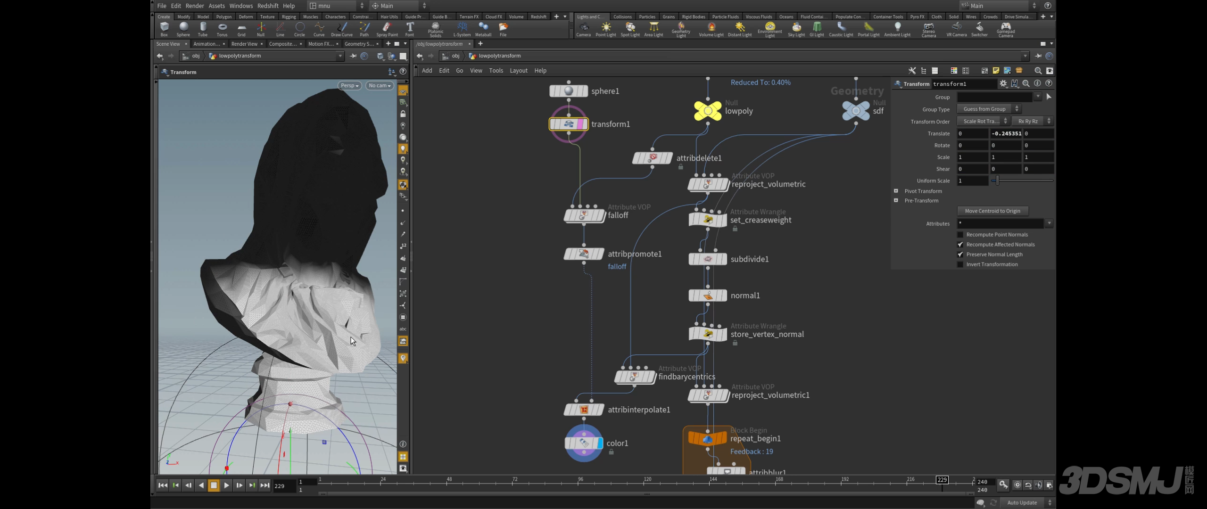Toggle real time playback button
The width and height of the screenshot is (1207, 509).
[1017, 485]
